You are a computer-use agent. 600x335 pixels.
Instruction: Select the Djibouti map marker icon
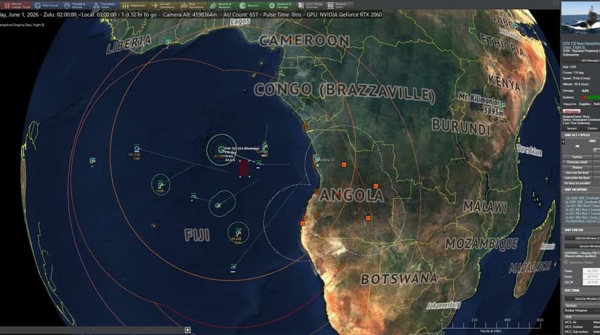[515, 26]
